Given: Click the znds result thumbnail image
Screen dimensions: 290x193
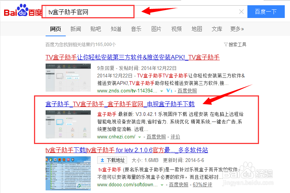Looking at the screenshot, I should 68,77.
